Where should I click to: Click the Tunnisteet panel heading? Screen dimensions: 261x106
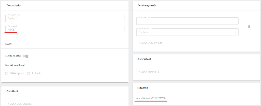point(144,59)
